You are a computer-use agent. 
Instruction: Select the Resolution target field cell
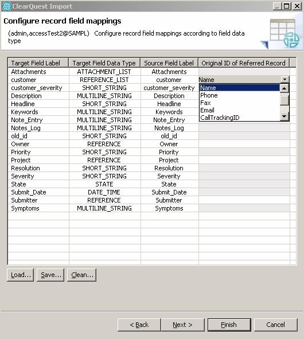(x=38, y=168)
